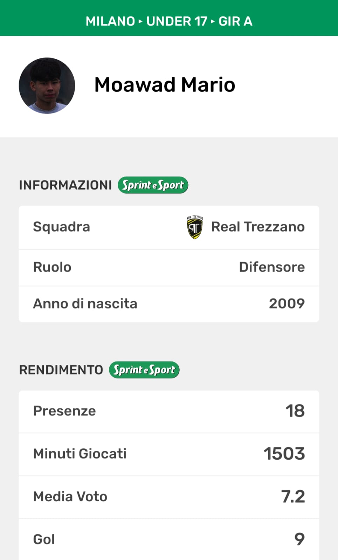
Task: Select the GIR A breadcrumb item
Action: 235,21
